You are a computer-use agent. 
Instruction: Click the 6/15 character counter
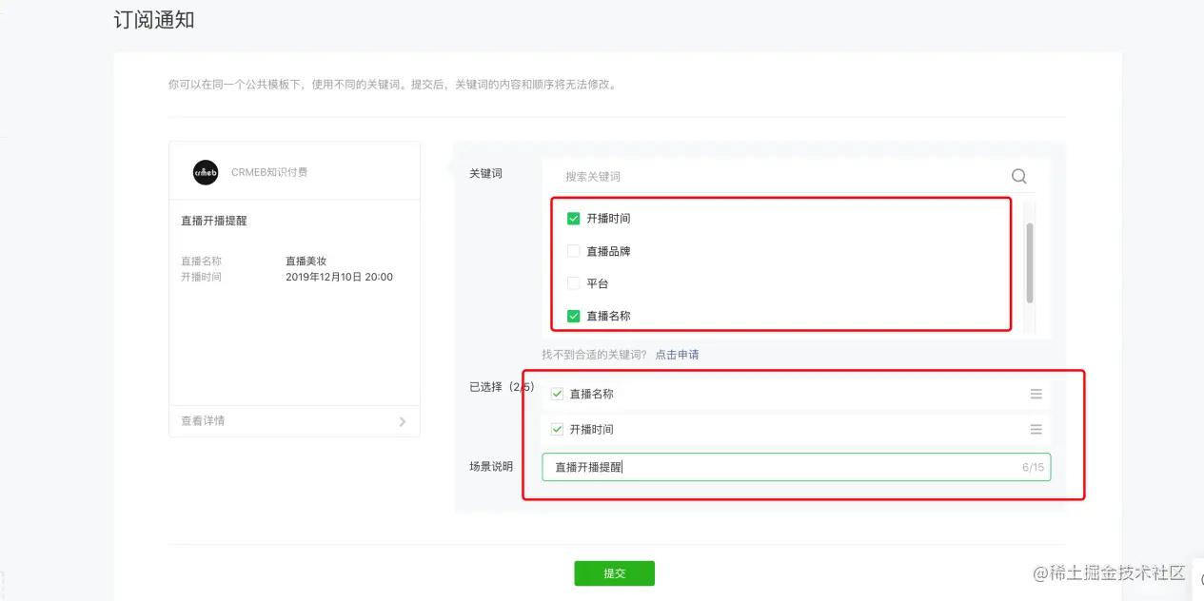tap(1033, 467)
